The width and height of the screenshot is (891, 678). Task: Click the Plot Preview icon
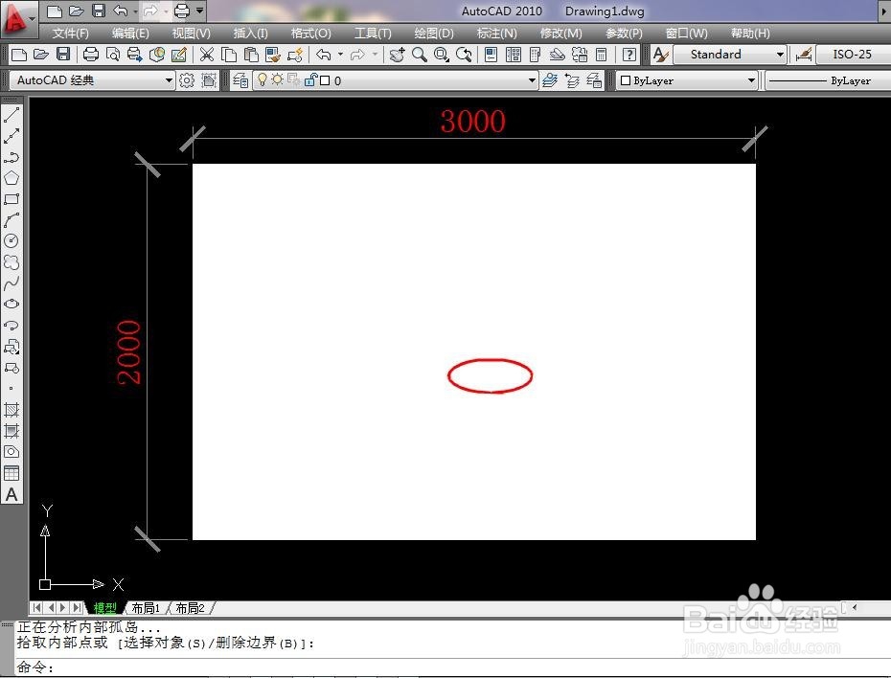112,55
